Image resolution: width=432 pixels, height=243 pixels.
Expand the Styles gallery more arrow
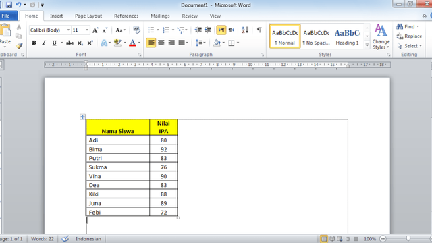click(367, 45)
